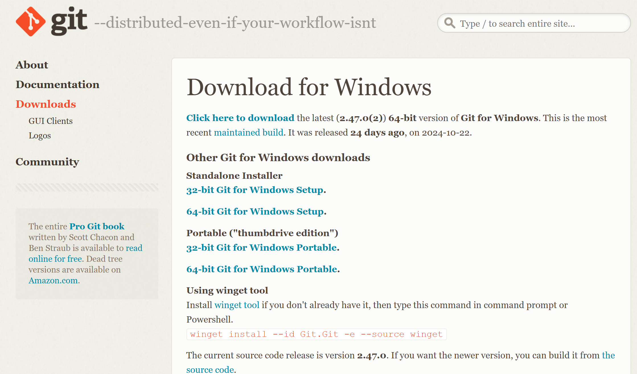Navigate to the Community section
This screenshot has width=637, height=374.
tap(47, 162)
